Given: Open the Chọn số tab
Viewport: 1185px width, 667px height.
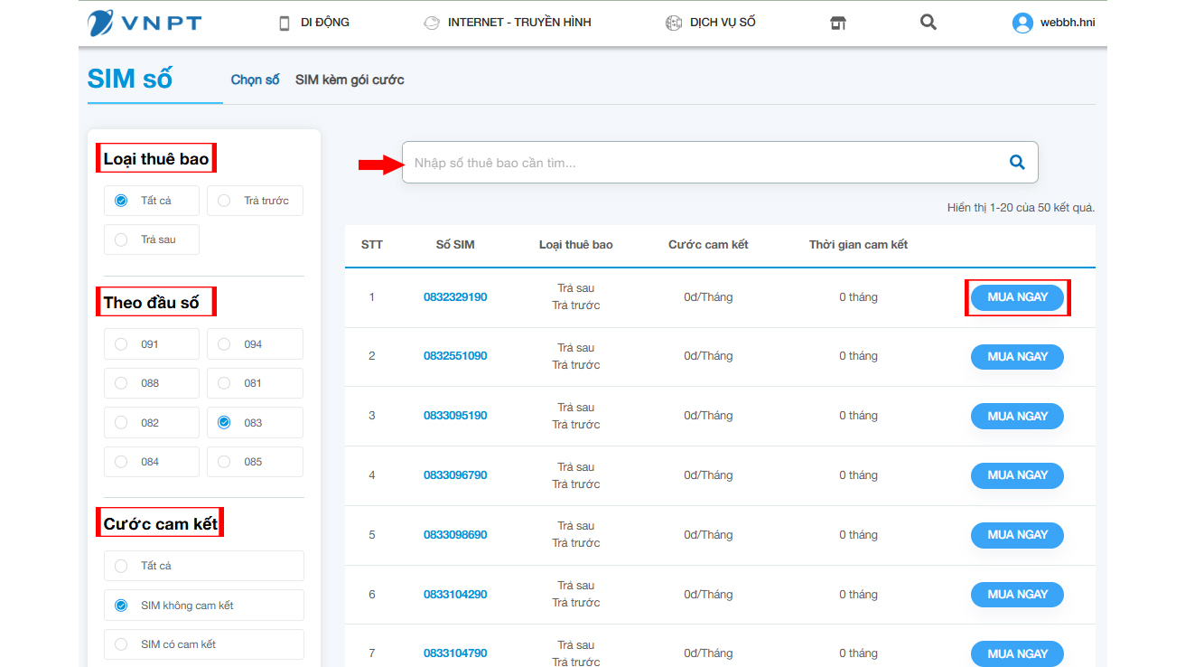Looking at the screenshot, I should [x=255, y=80].
